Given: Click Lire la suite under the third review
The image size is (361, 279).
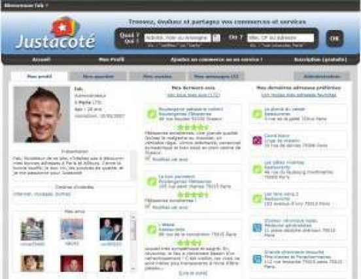Looking at the screenshot, I should click(193, 273).
